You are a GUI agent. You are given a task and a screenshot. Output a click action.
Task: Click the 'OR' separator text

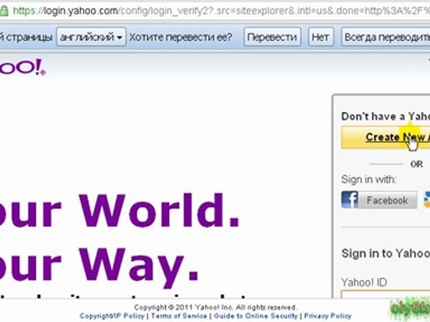point(416,164)
